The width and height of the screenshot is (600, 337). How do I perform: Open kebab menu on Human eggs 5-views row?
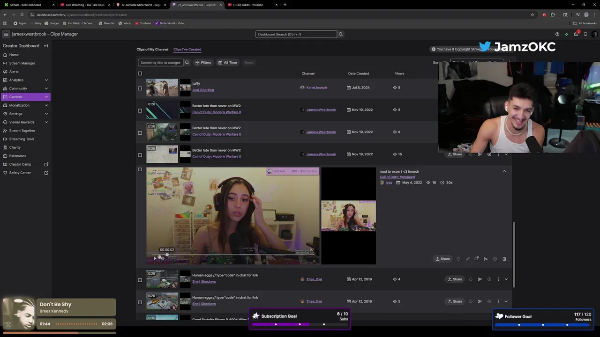coord(499,301)
